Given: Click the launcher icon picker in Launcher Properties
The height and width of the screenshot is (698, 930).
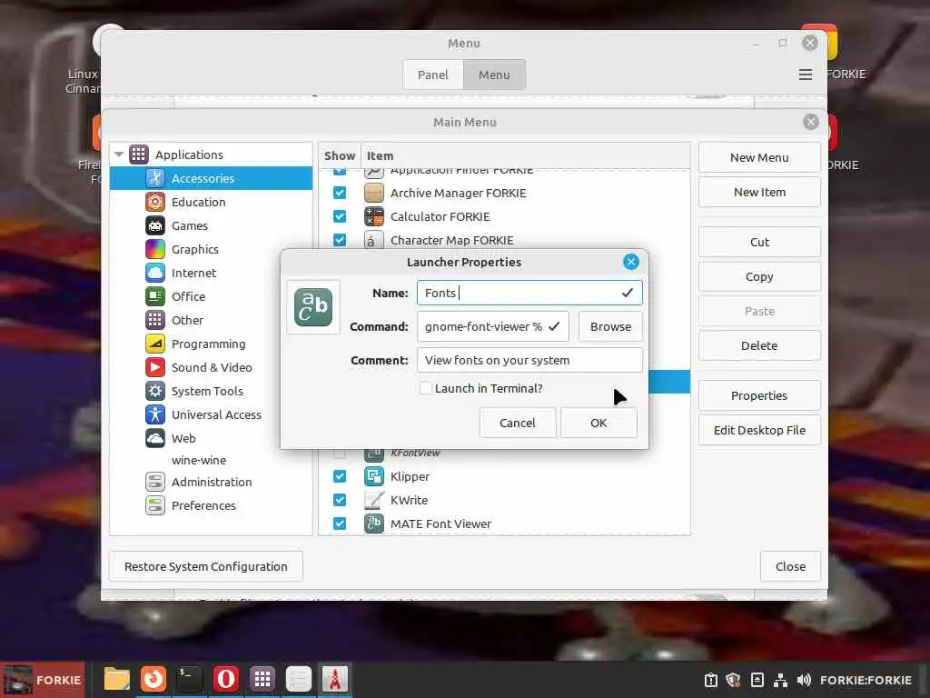Looking at the screenshot, I should click(x=313, y=307).
